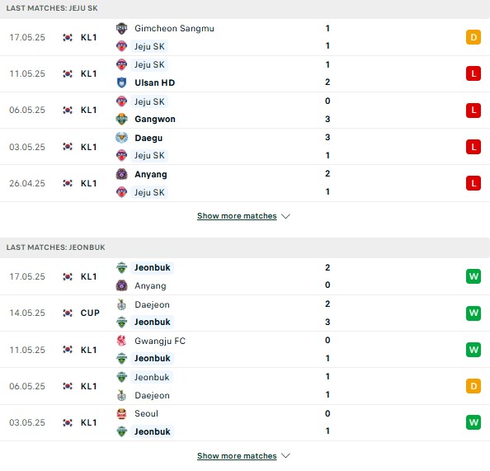This screenshot has width=490, height=471.
Task: Click the Ulsan HD team crest
Action: [121, 82]
